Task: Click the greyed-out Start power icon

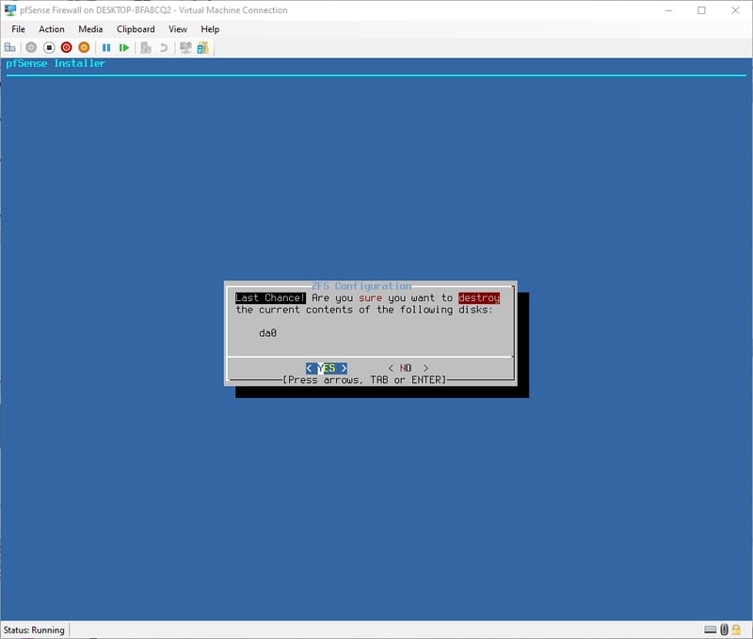Action: coord(31,47)
